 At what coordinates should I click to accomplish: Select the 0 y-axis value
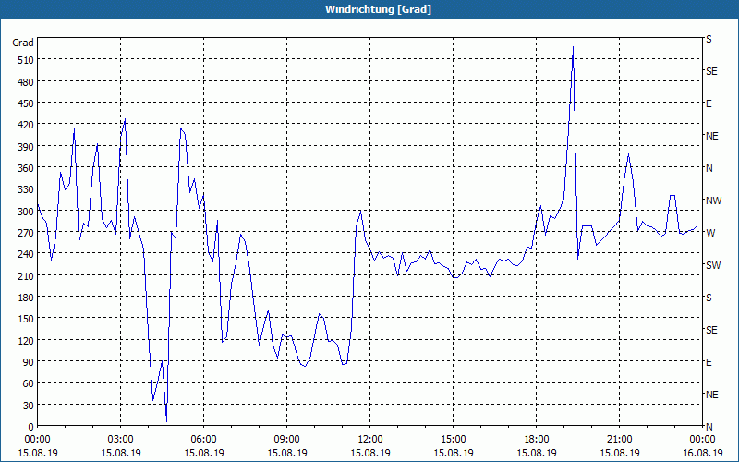(31, 427)
